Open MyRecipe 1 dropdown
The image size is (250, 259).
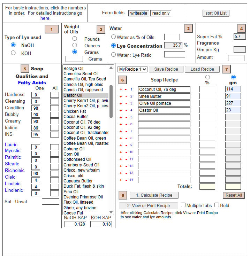[132, 69]
